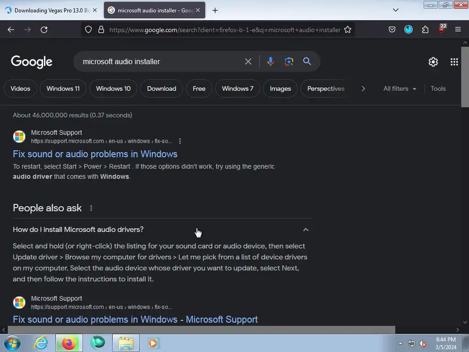Click the forward navigation arrow

click(27, 30)
